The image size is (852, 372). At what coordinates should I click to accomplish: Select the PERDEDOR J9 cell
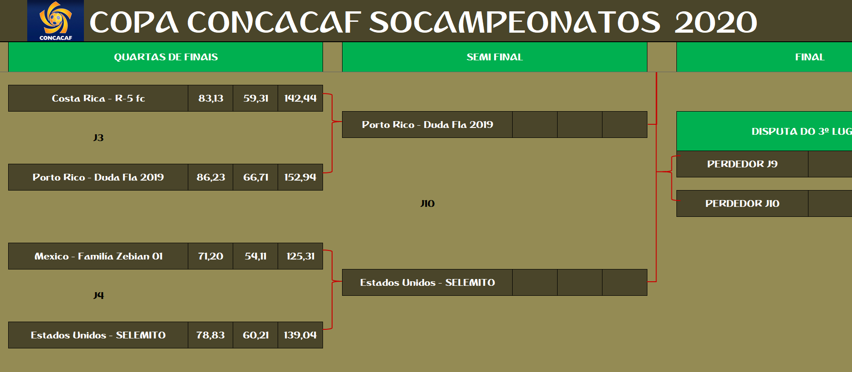(x=742, y=164)
